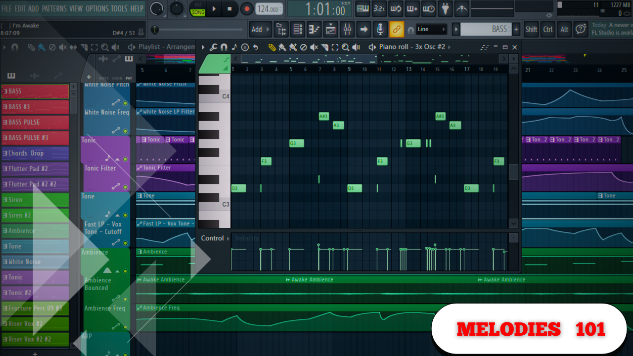Select the Paint tool in the Piano roll
The height and width of the screenshot is (356, 633).
(x=283, y=47)
